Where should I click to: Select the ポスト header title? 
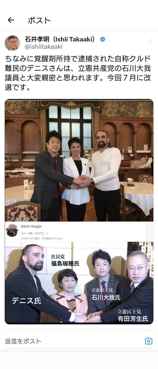click(39, 21)
